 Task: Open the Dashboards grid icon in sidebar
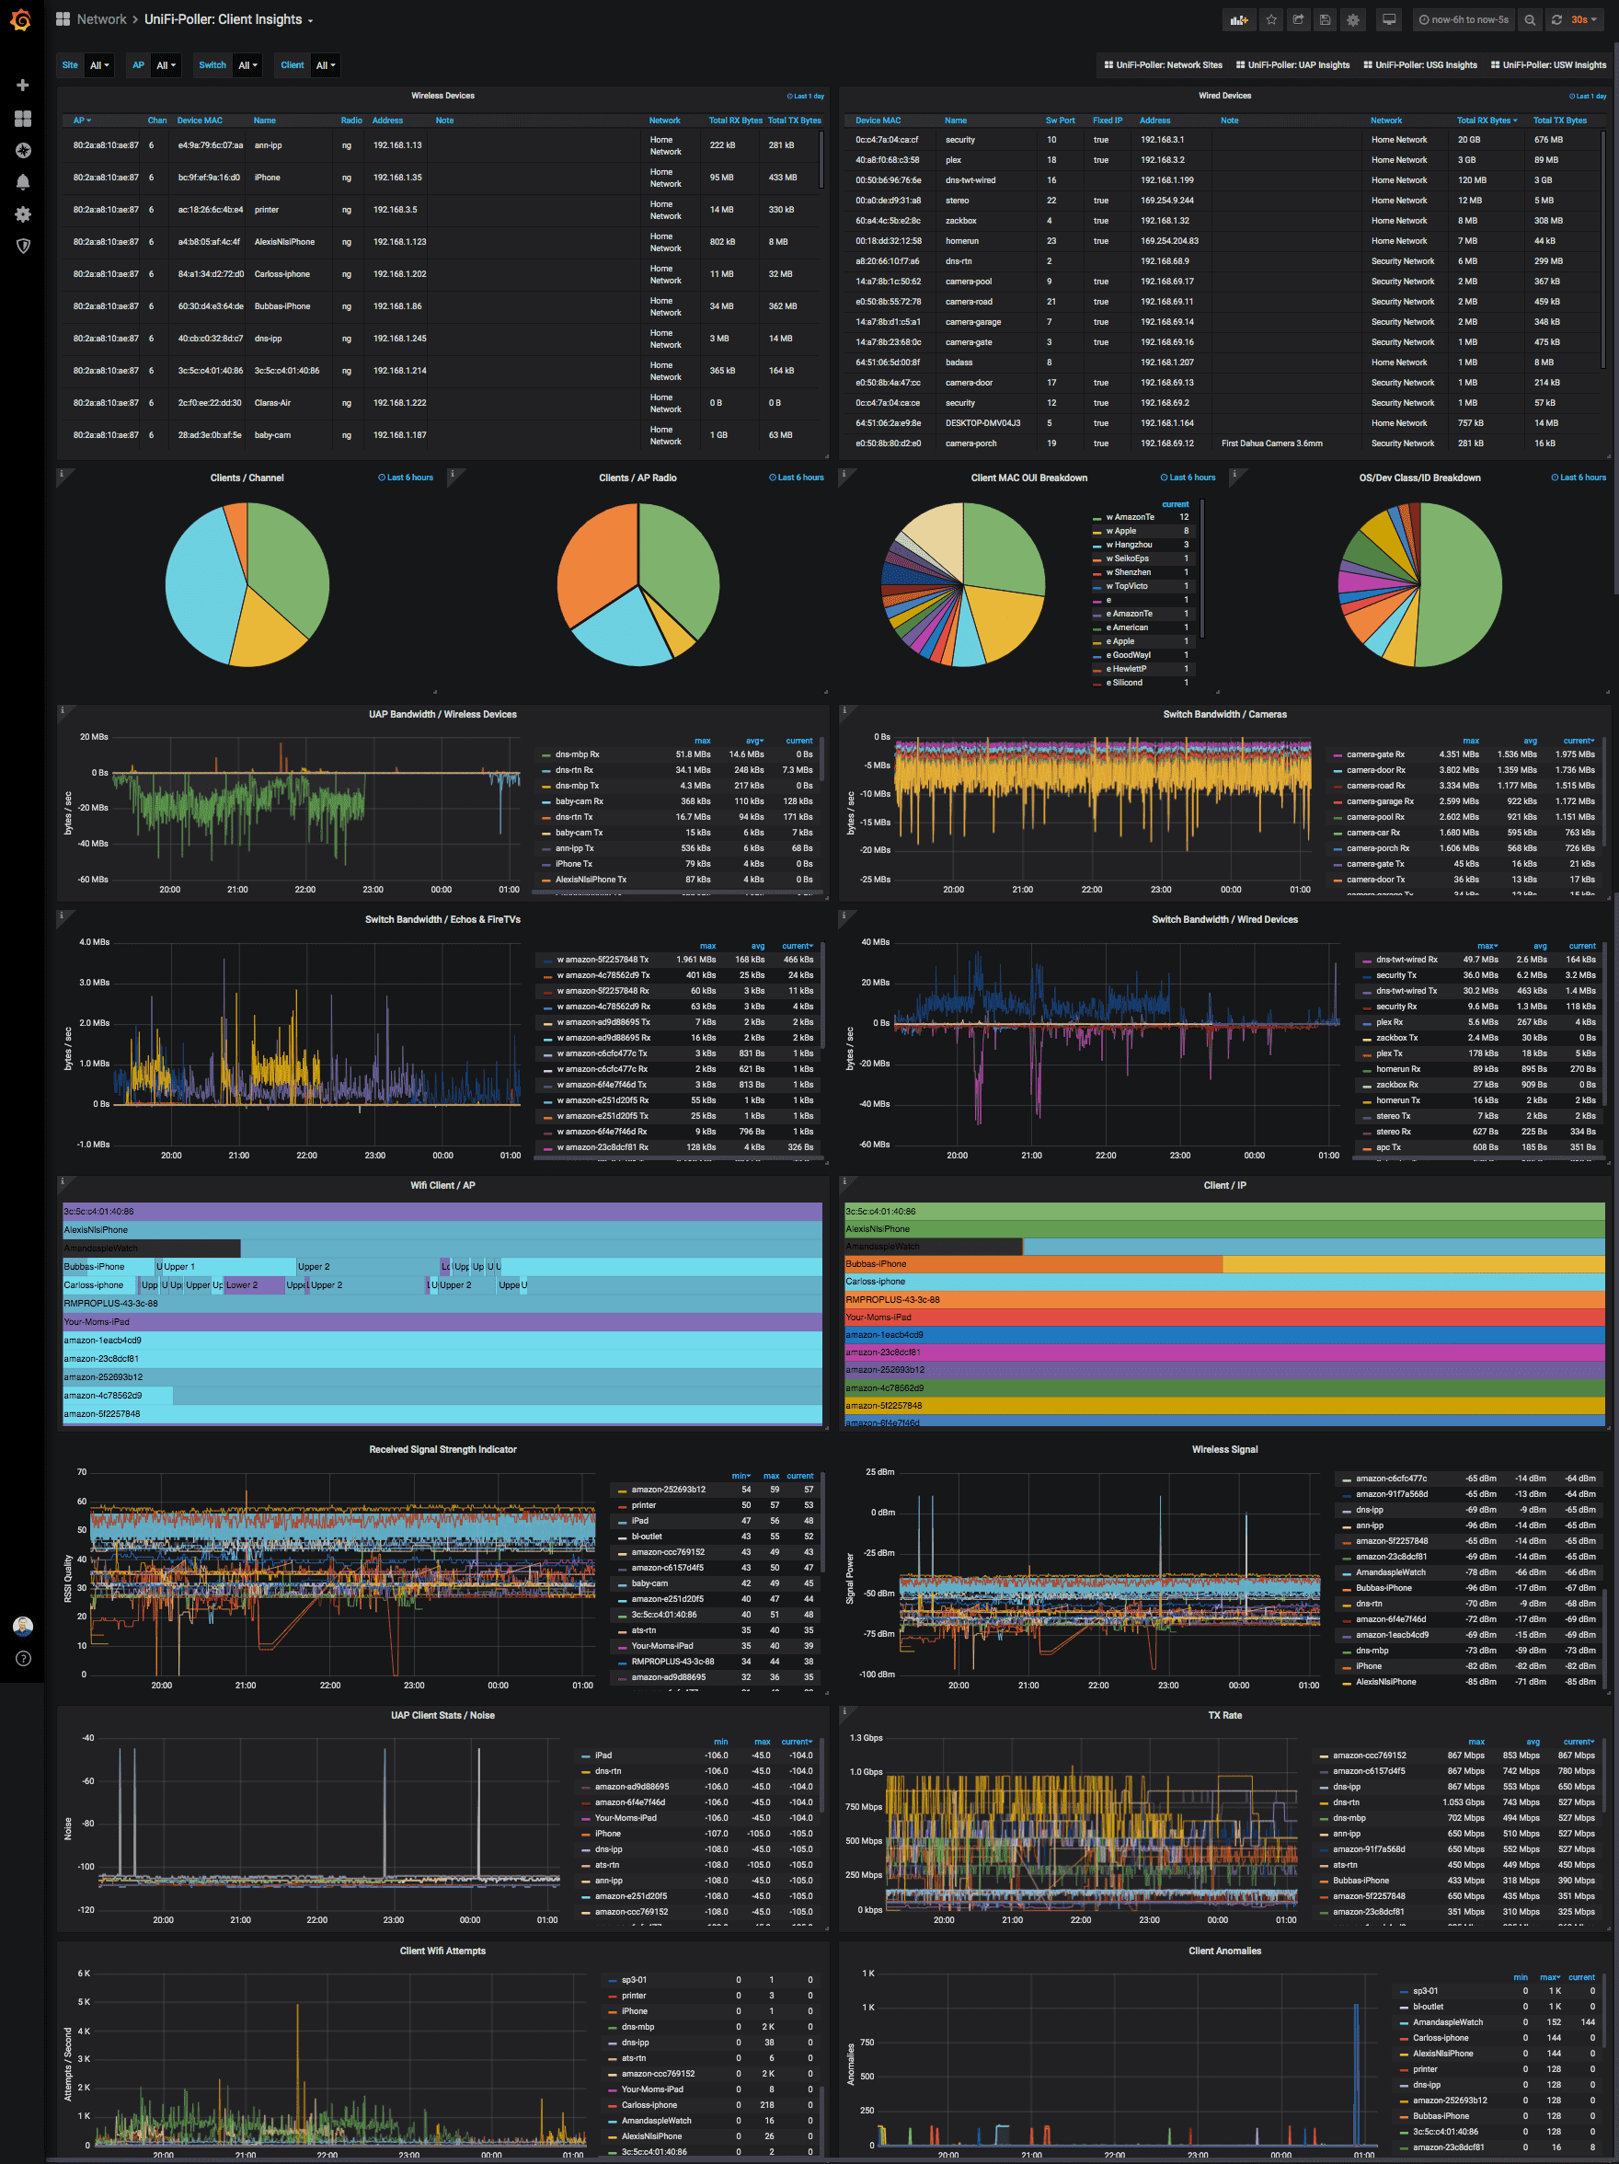pyautogui.click(x=22, y=119)
